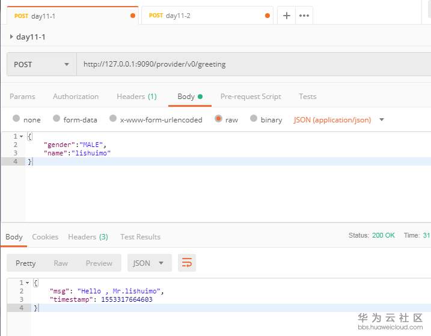Click the "msg" line in response body
Screen dimensions: 431x336
point(106,291)
